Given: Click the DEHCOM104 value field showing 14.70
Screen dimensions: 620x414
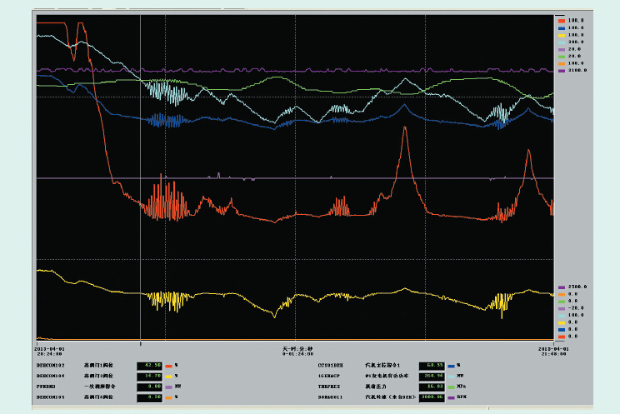Looking at the screenshot, I should coord(151,377).
